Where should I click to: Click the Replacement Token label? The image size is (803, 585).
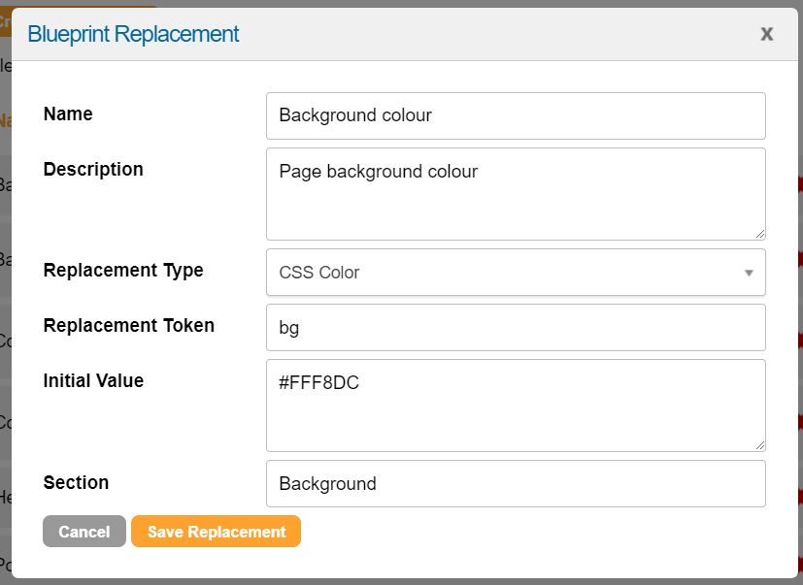129,325
